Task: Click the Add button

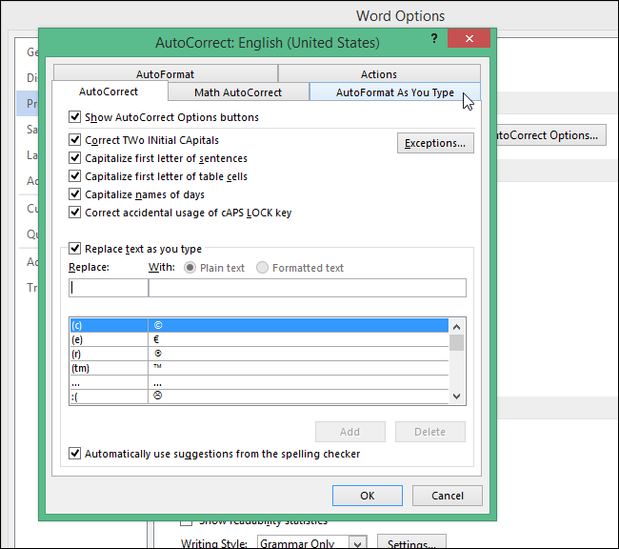Action: tap(350, 432)
